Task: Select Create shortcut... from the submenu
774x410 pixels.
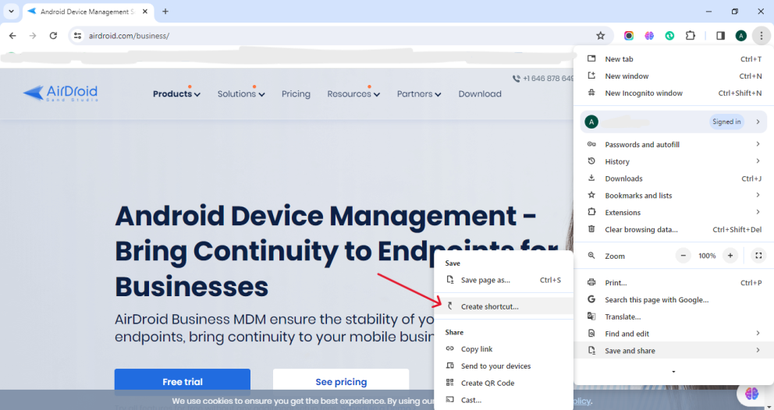Action: point(489,306)
